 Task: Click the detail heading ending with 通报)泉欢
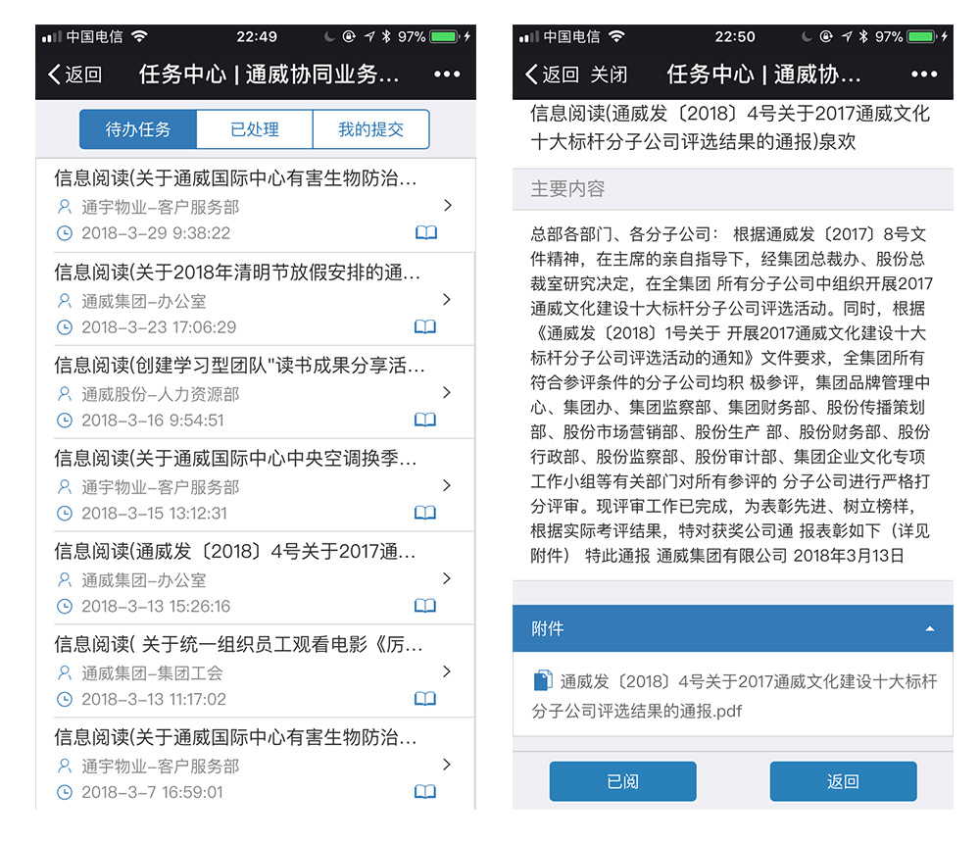coord(730,127)
